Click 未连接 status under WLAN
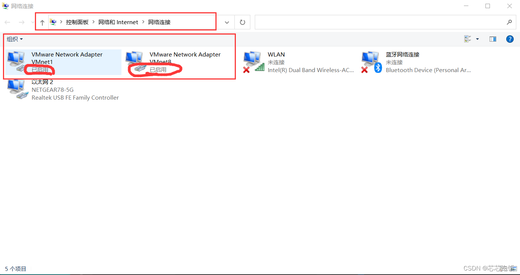The width and height of the screenshot is (520, 275). (x=276, y=62)
